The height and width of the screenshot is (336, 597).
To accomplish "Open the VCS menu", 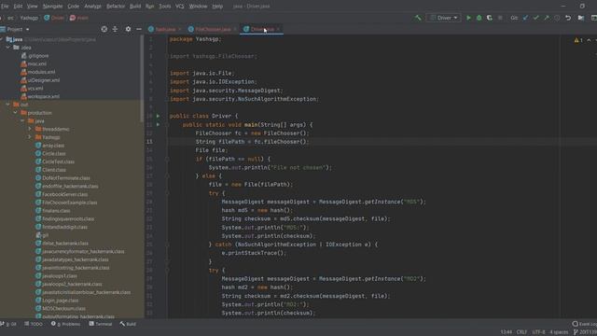I will point(180,7).
